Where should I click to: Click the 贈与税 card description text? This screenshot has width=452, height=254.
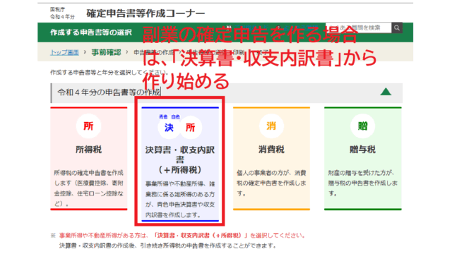[362, 183]
